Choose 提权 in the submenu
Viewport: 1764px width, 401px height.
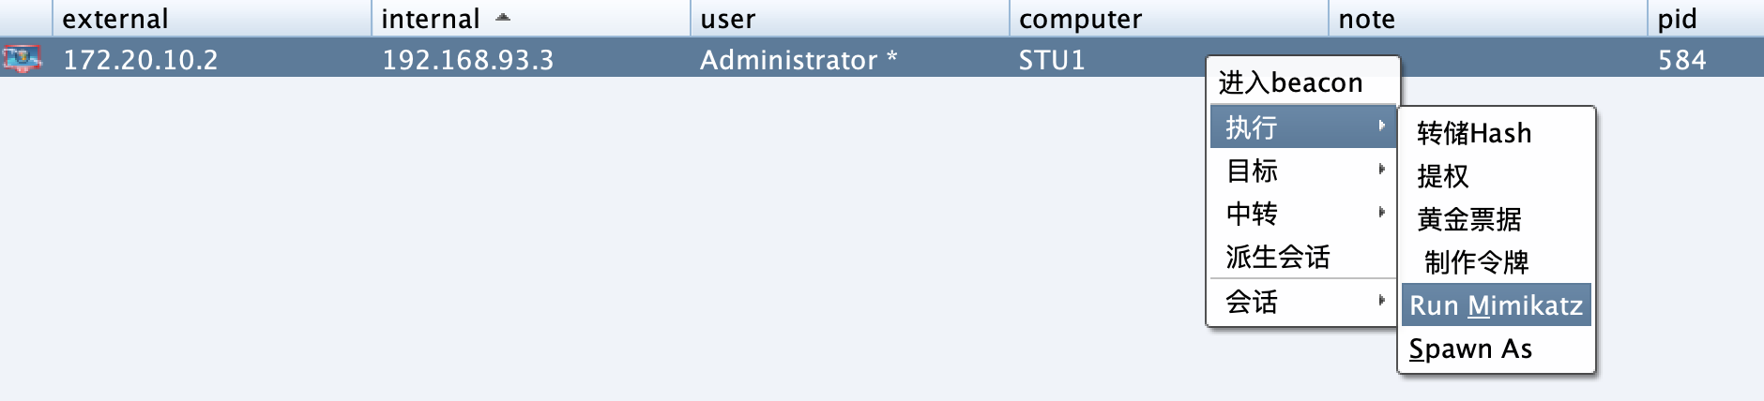pyautogui.click(x=1443, y=176)
